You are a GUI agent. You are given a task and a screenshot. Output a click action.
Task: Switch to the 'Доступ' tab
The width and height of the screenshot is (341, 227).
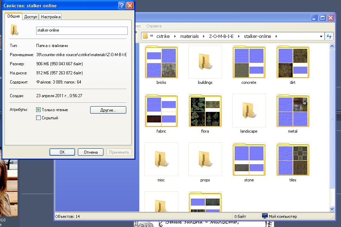click(31, 17)
